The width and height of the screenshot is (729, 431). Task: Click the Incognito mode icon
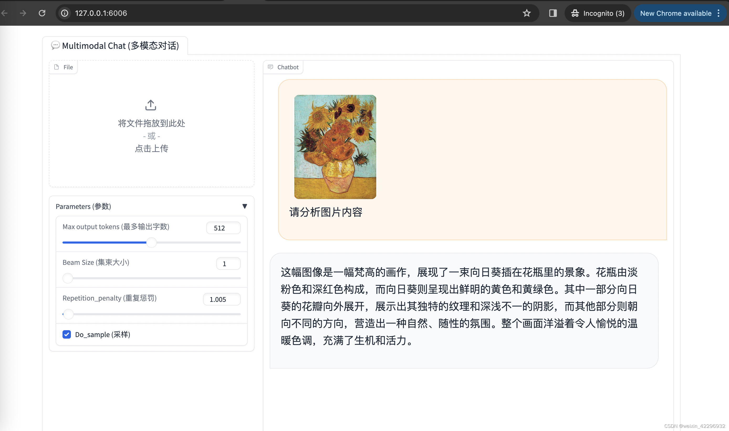tap(575, 13)
